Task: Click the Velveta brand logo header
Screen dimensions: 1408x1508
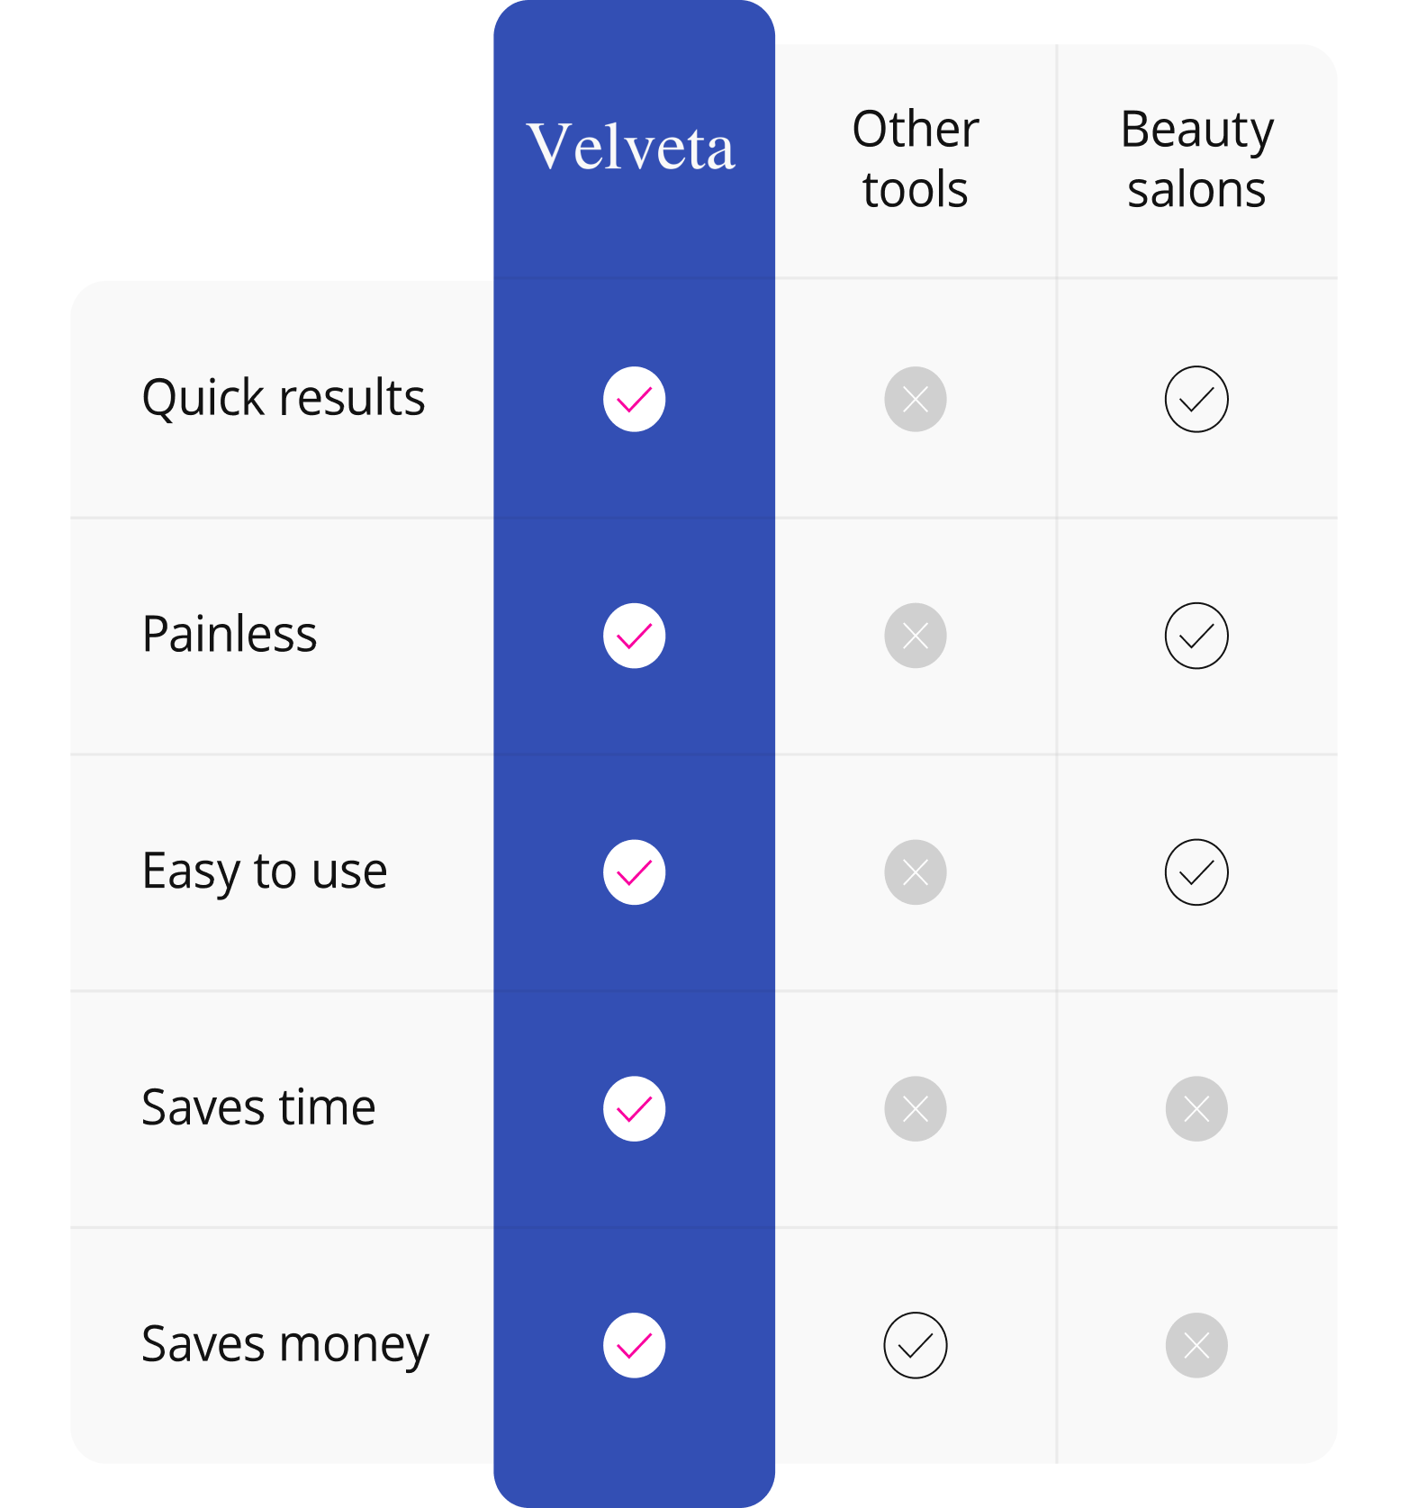Action: point(631,147)
